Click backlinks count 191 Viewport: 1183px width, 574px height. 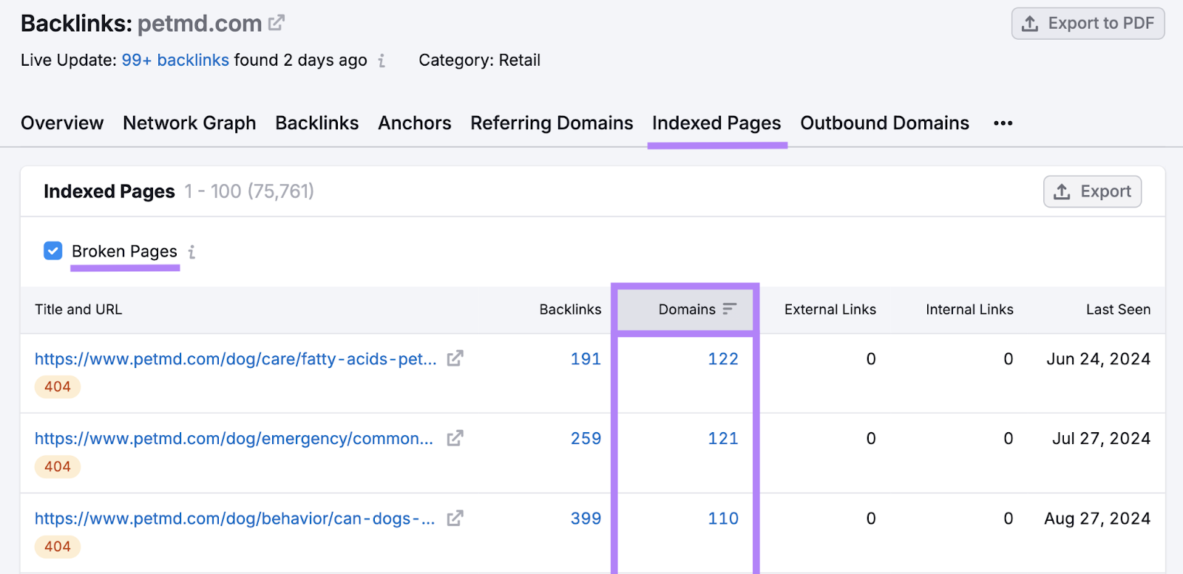(586, 359)
